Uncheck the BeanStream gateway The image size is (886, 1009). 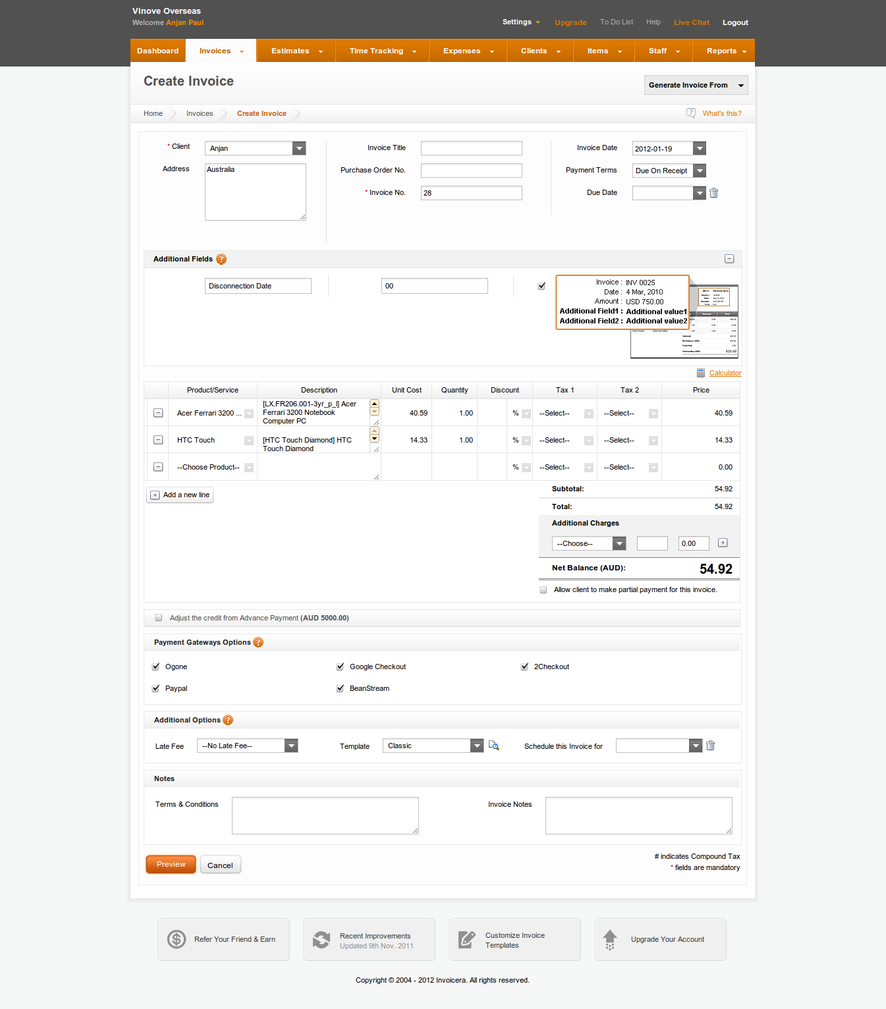(341, 688)
